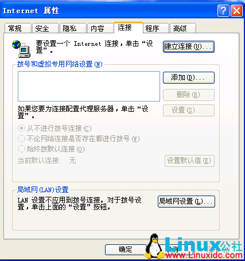Switch to the 程序 tab
245x261 pixels.
pos(156,28)
